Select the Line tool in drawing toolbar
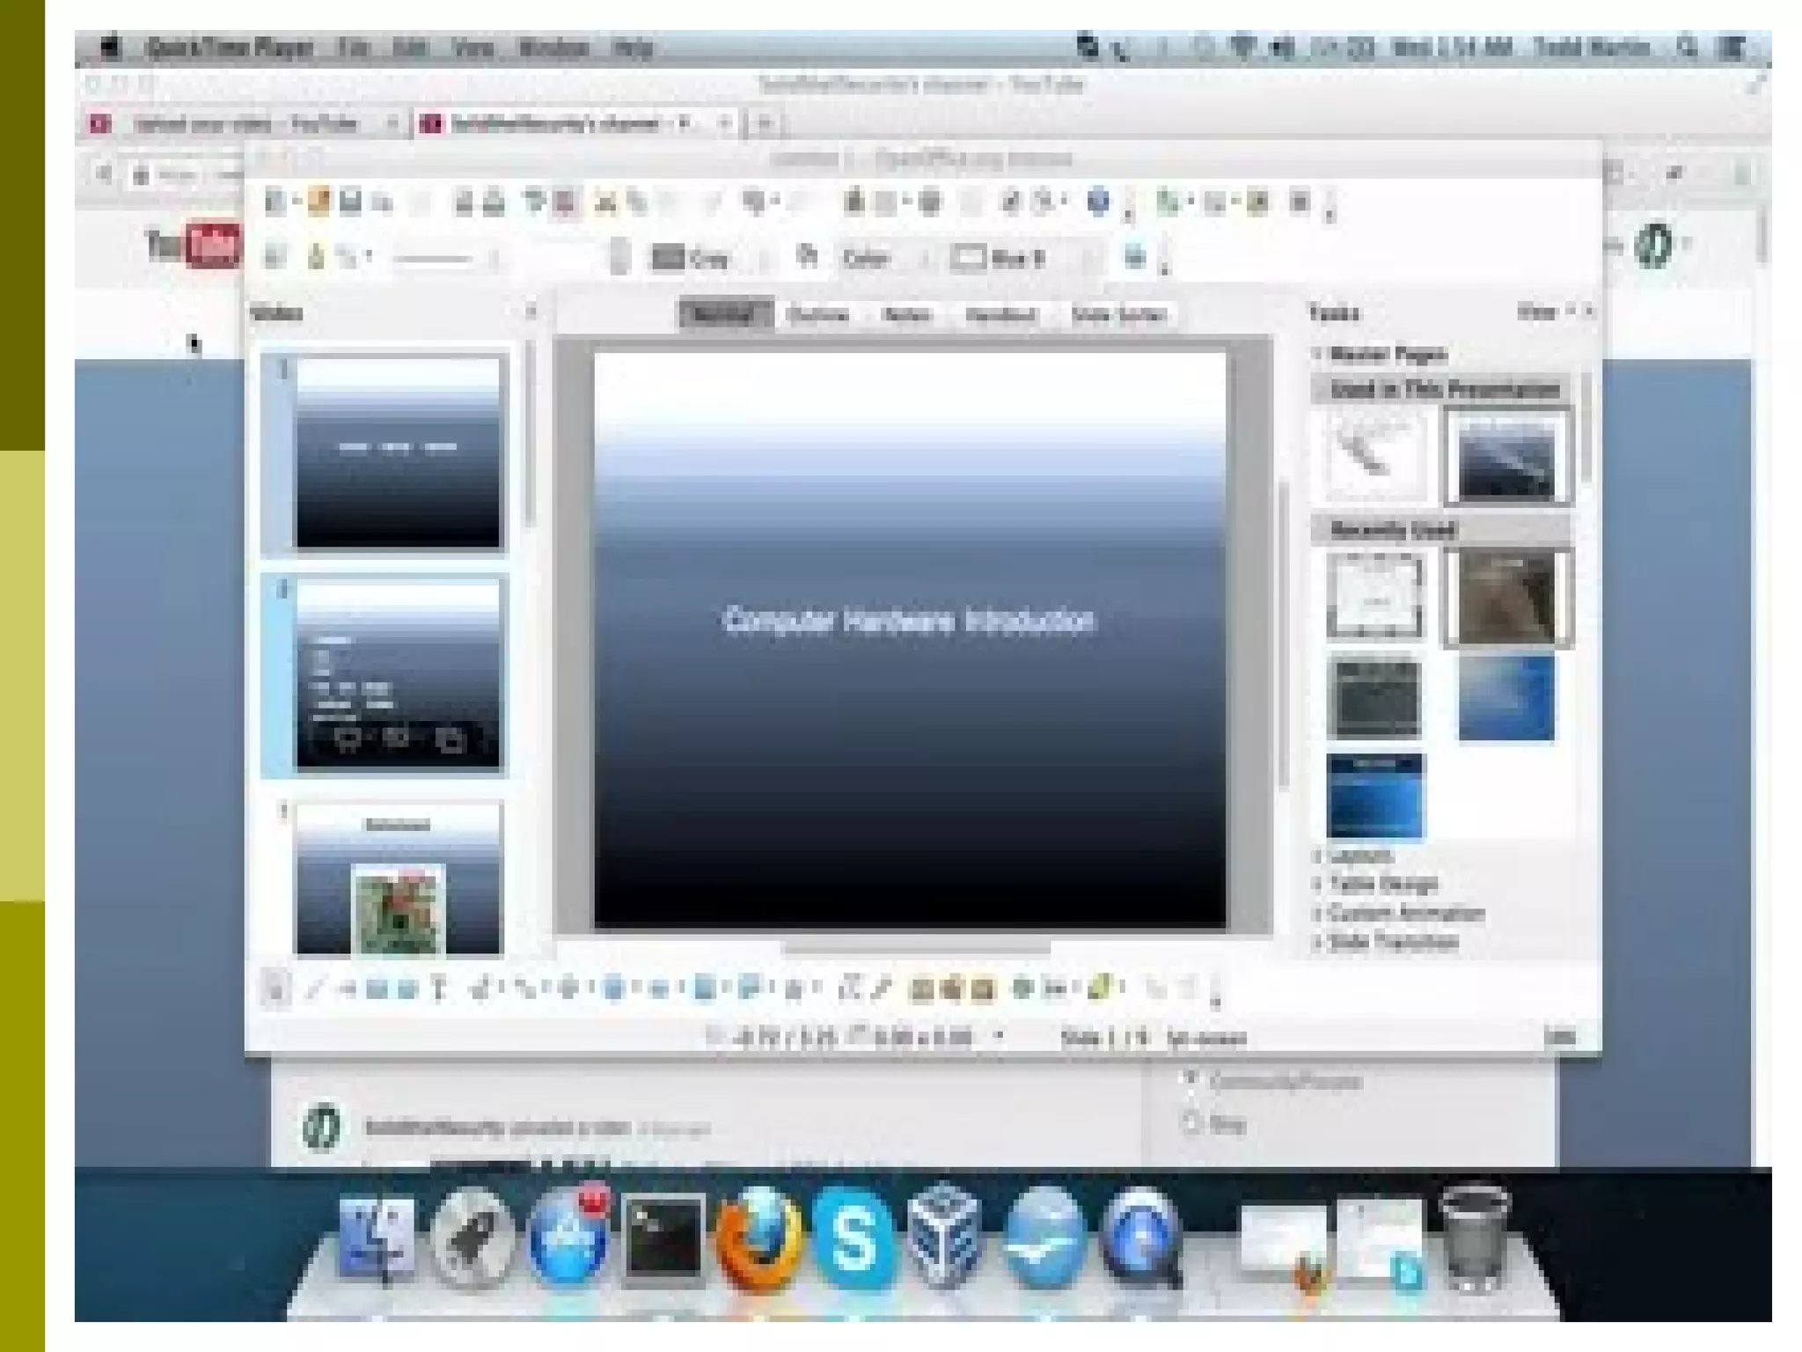 coord(311,989)
